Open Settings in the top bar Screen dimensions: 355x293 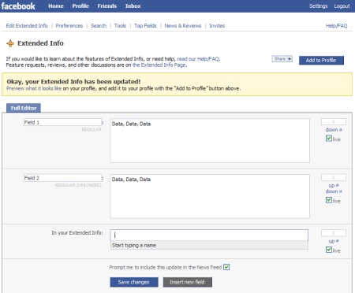pos(319,6)
